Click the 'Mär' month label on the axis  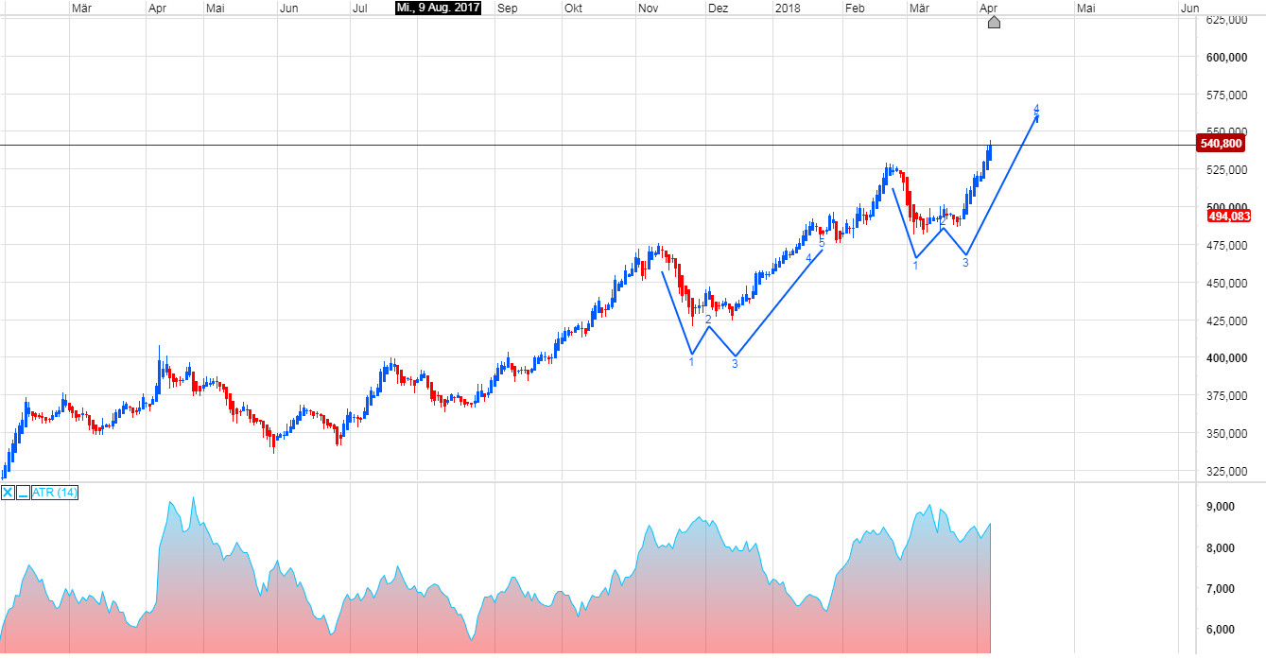81,8
